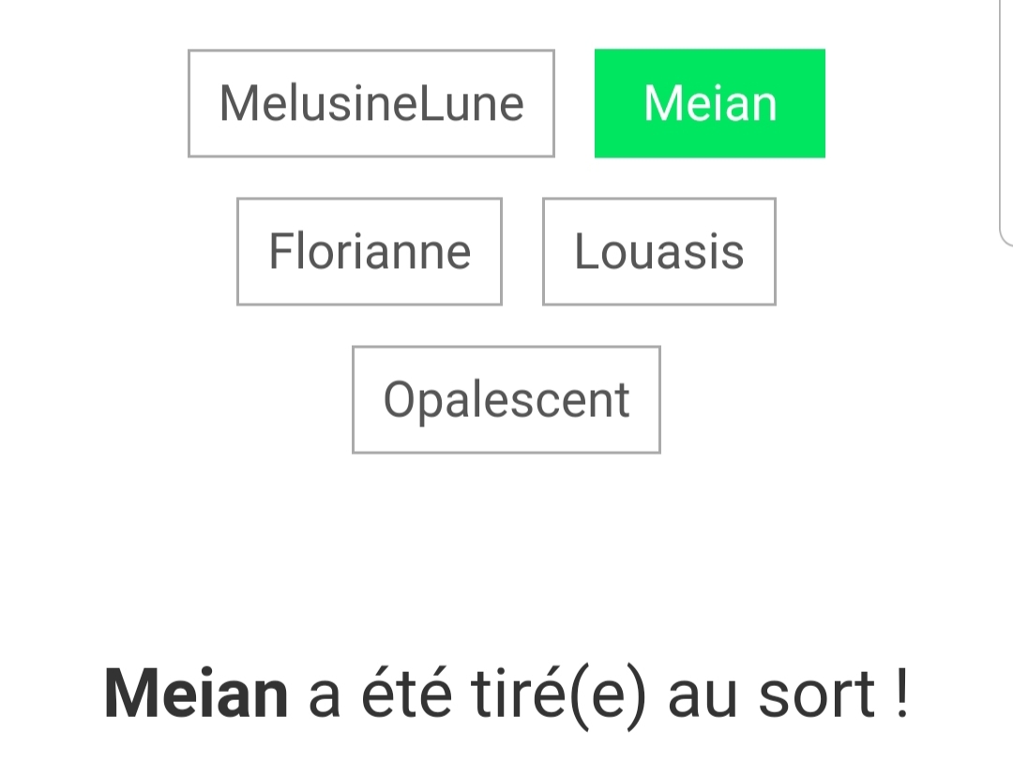
Task: Click the bold Meian in result text
Action: point(196,694)
